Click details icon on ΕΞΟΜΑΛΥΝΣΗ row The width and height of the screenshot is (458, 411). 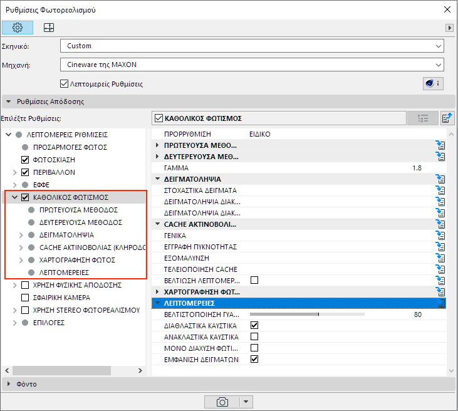click(x=440, y=258)
